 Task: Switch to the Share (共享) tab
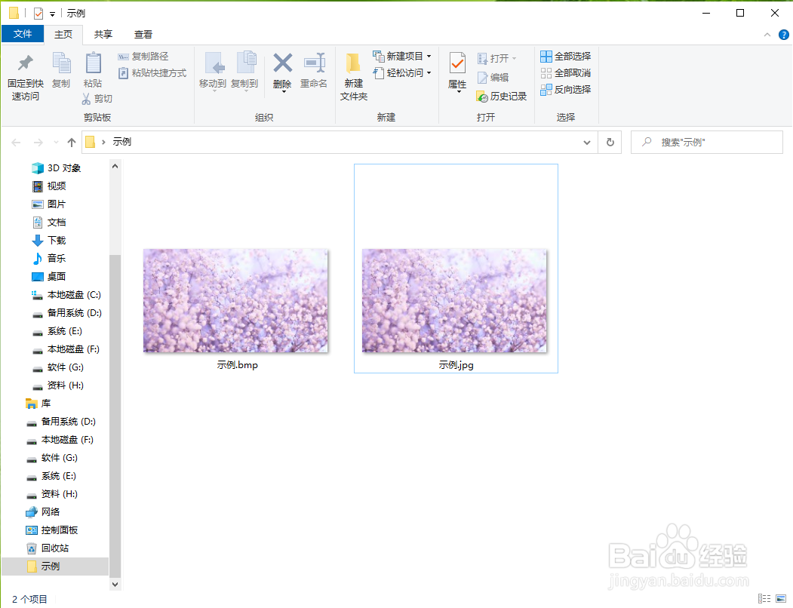(x=103, y=35)
